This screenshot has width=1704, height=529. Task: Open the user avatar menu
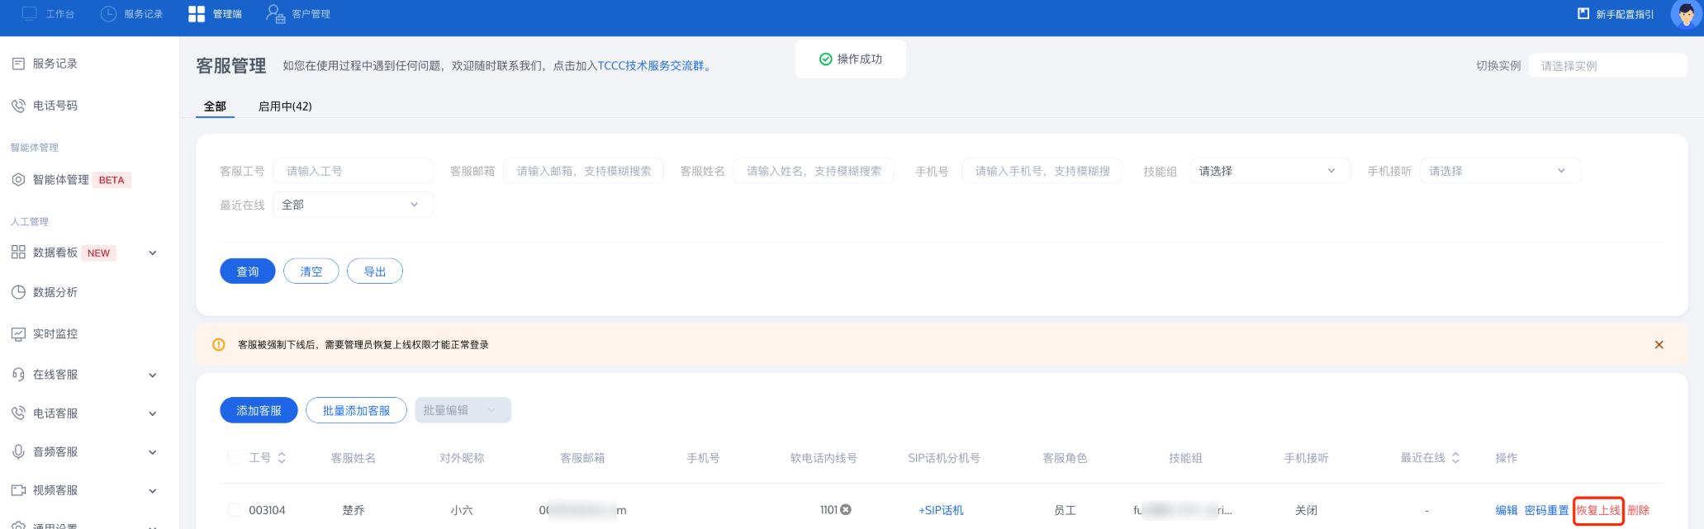(x=1685, y=15)
